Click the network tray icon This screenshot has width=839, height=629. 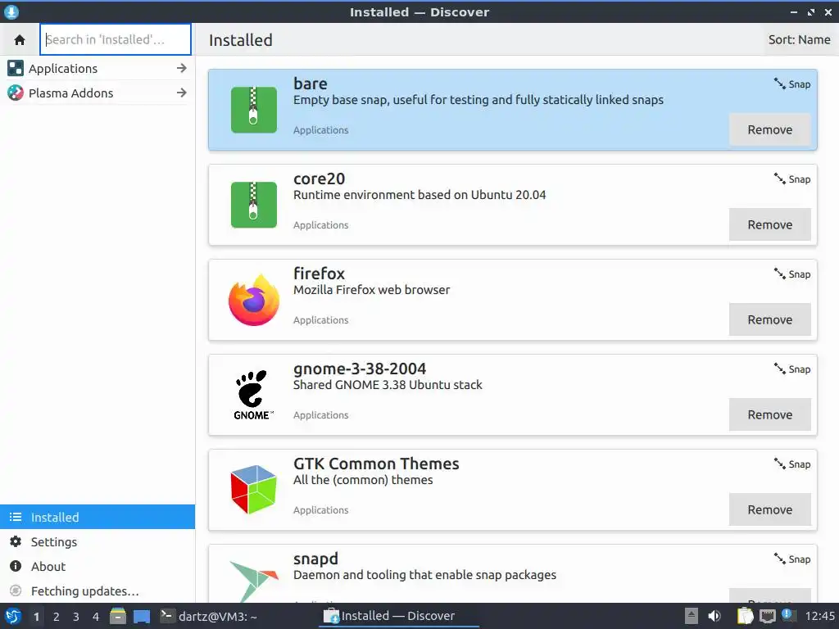[767, 617]
